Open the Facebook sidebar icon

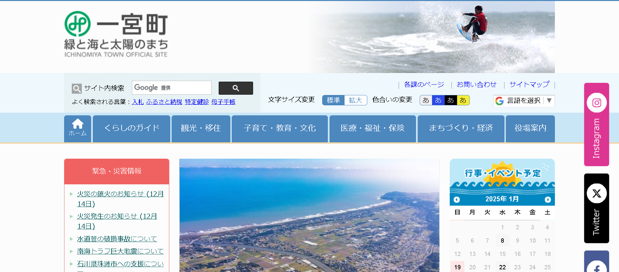point(597,262)
